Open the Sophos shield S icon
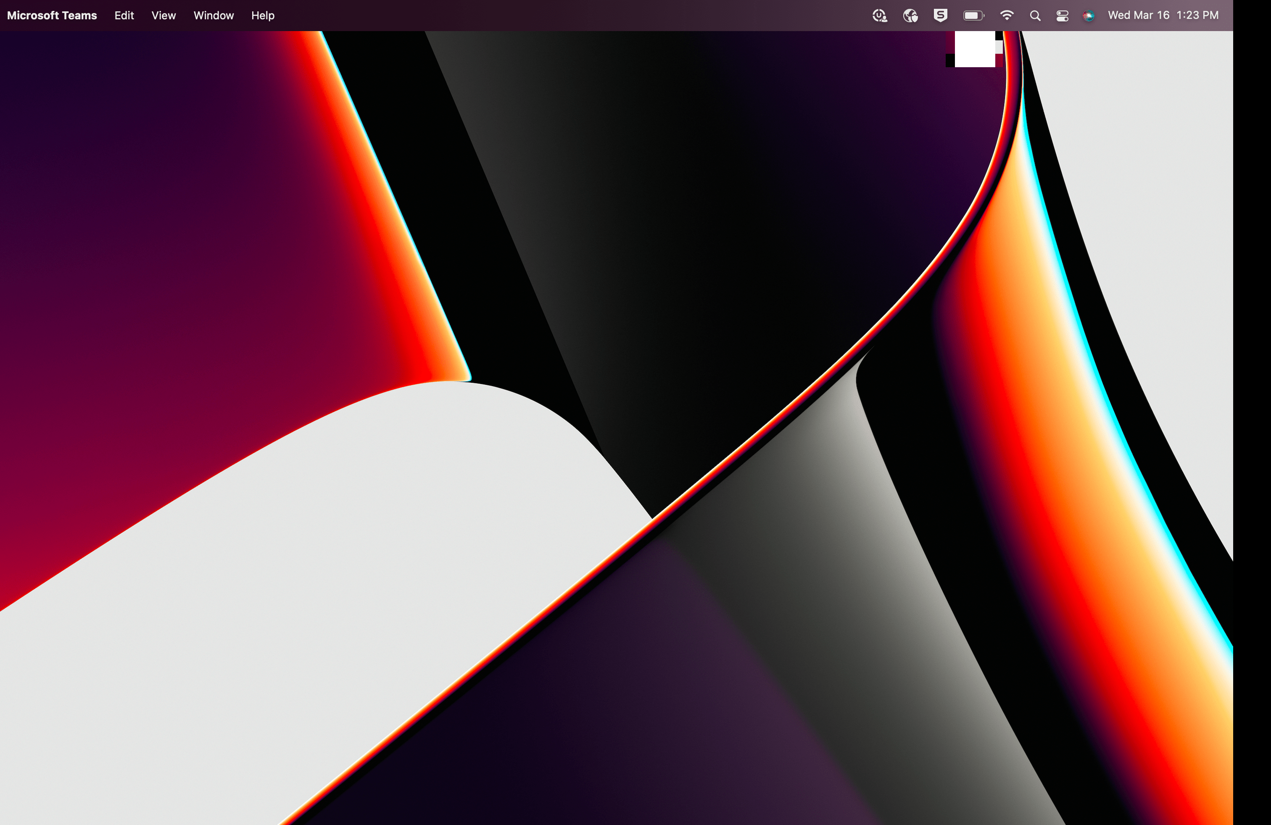Viewport: 1271px width, 825px height. click(x=941, y=16)
